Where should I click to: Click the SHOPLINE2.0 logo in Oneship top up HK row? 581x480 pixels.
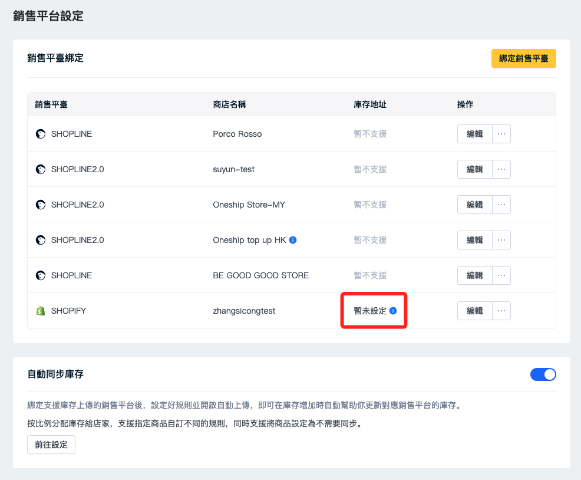[41, 240]
